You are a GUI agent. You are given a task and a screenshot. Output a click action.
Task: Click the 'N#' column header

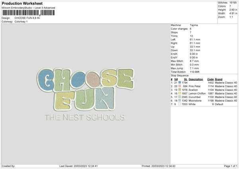coord(176,79)
